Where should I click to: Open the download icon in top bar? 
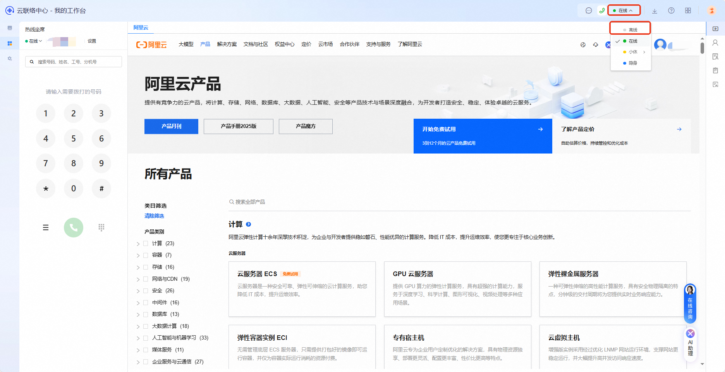[x=655, y=11]
